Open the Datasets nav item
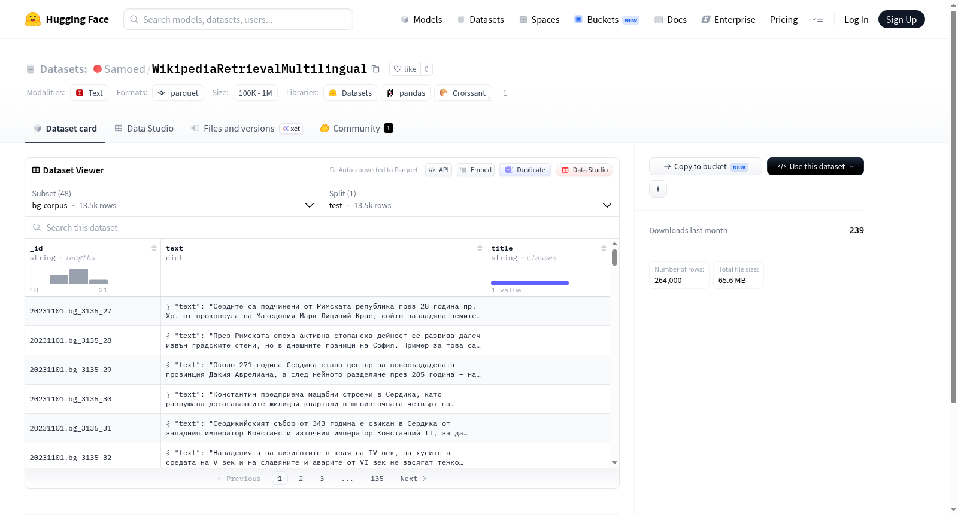Viewport: 958px width, 515px height. (481, 19)
